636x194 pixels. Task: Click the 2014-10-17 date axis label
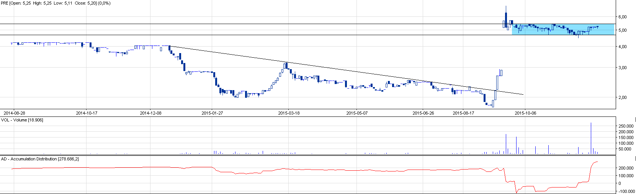coord(87,113)
